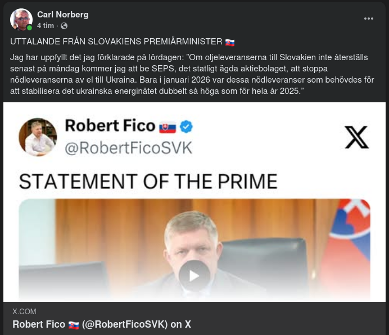Click the @RobertFicoSVK handle text
This screenshot has width=389, height=335.
(x=129, y=148)
